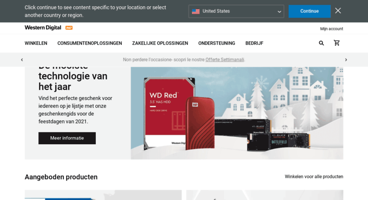Image resolution: width=368 pixels, height=200 pixels.
Task: Open the WINKELEN menu
Action: coord(36,43)
